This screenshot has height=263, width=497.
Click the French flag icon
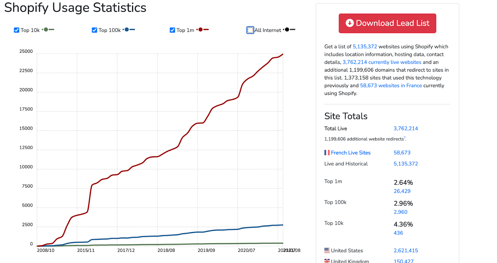coord(327,153)
